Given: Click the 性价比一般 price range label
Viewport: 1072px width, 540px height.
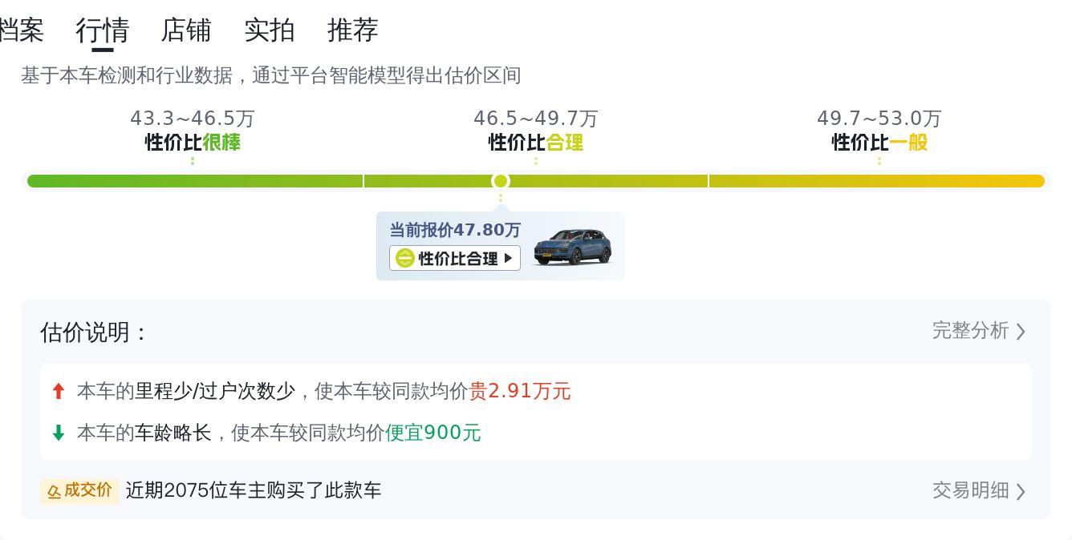Looking at the screenshot, I should click(x=879, y=143).
